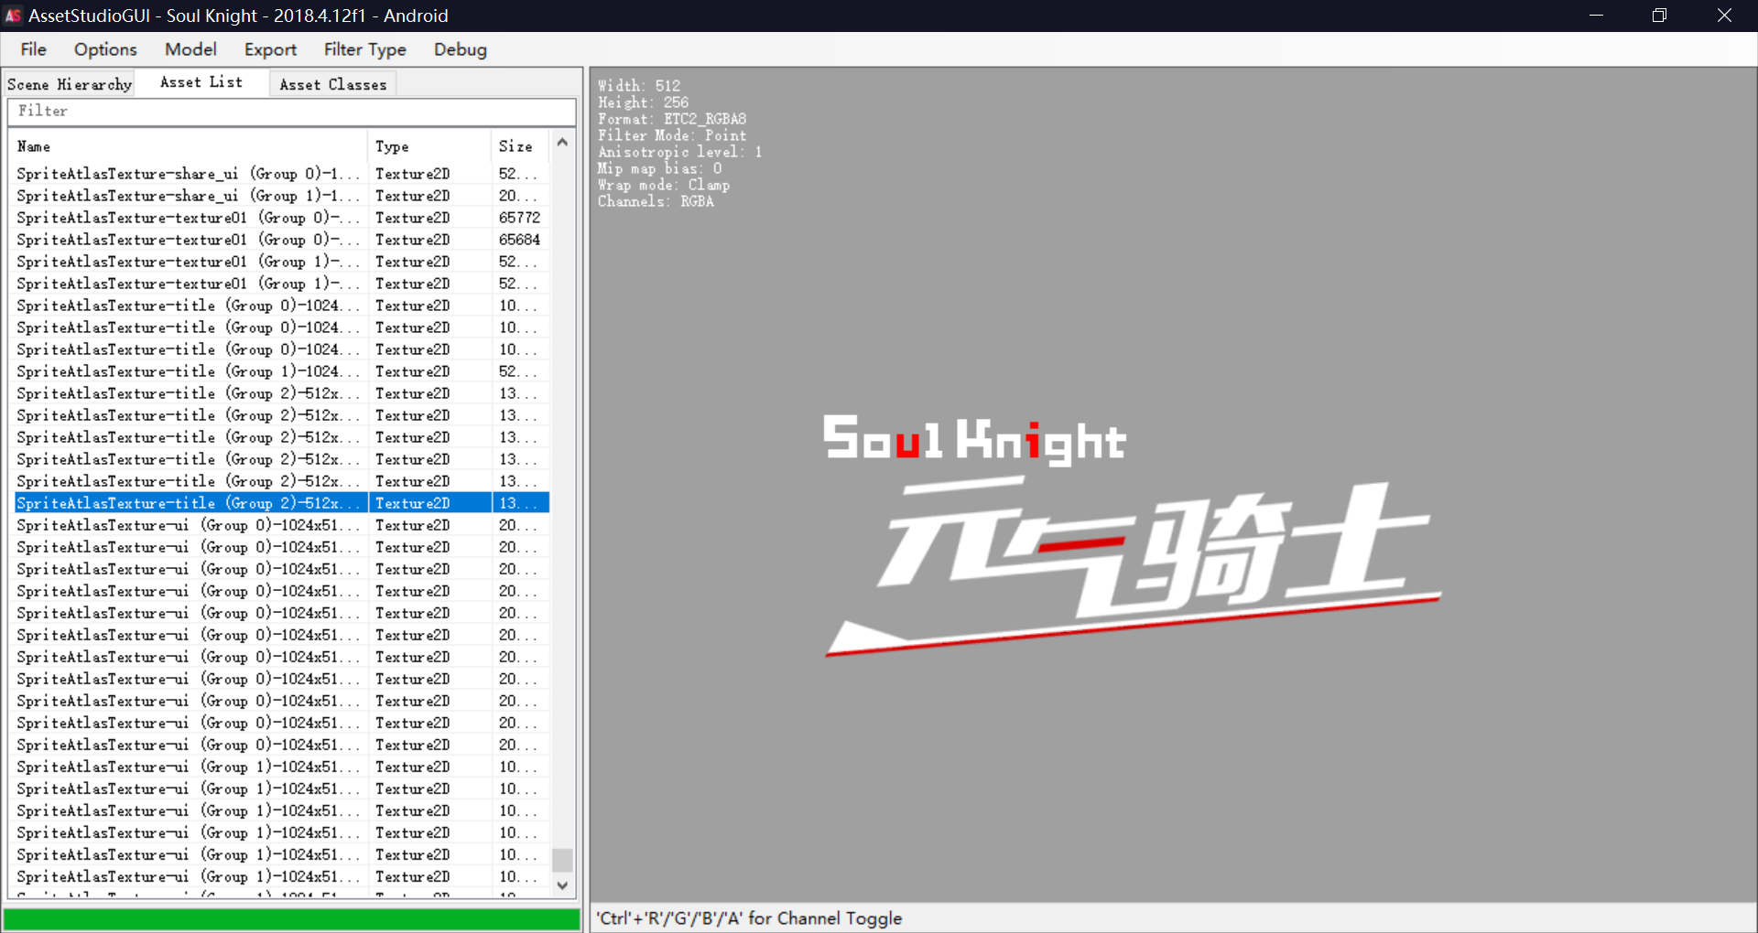The width and height of the screenshot is (1758, 933).
Task: Open the Options menu
Action: click(x=105, y=49)
